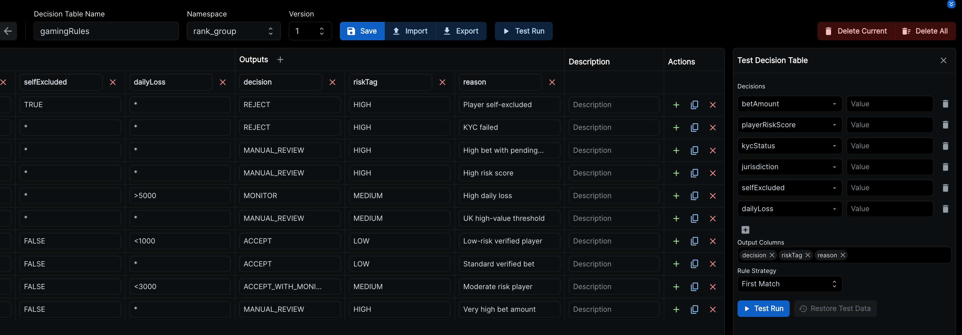
Task: Click the playerRiskScore Value input field
Action: pos(889,125)
